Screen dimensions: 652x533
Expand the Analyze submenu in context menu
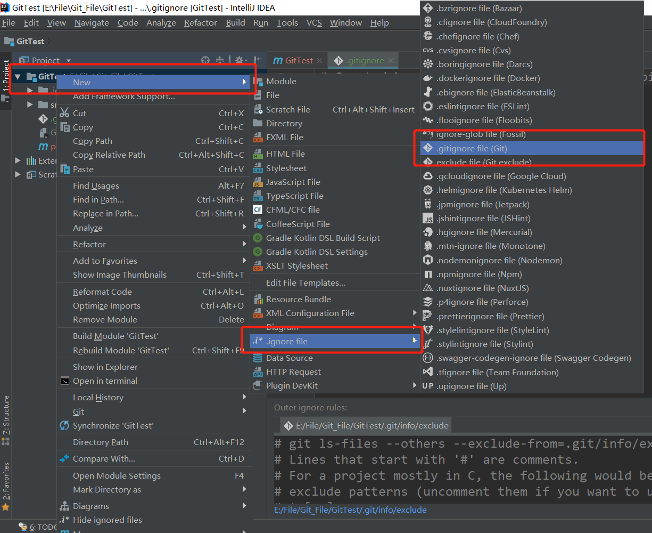pyautogui.click(x=245, y=228)
